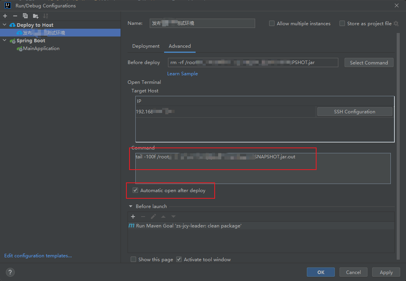Click the Apply button

[x=386, y=272]
